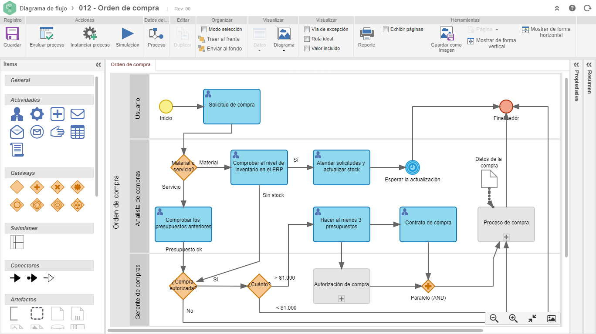The height and width of the screenshot is (334, 596).
Task: Toggle the Exhibir páginas checkbox
Action: (x=386, y=29)
